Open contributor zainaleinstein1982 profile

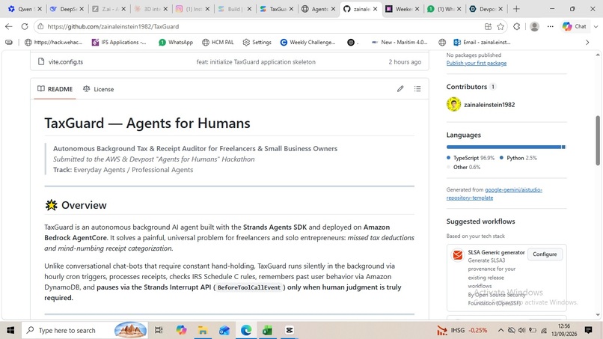click(x=489, y=105)
